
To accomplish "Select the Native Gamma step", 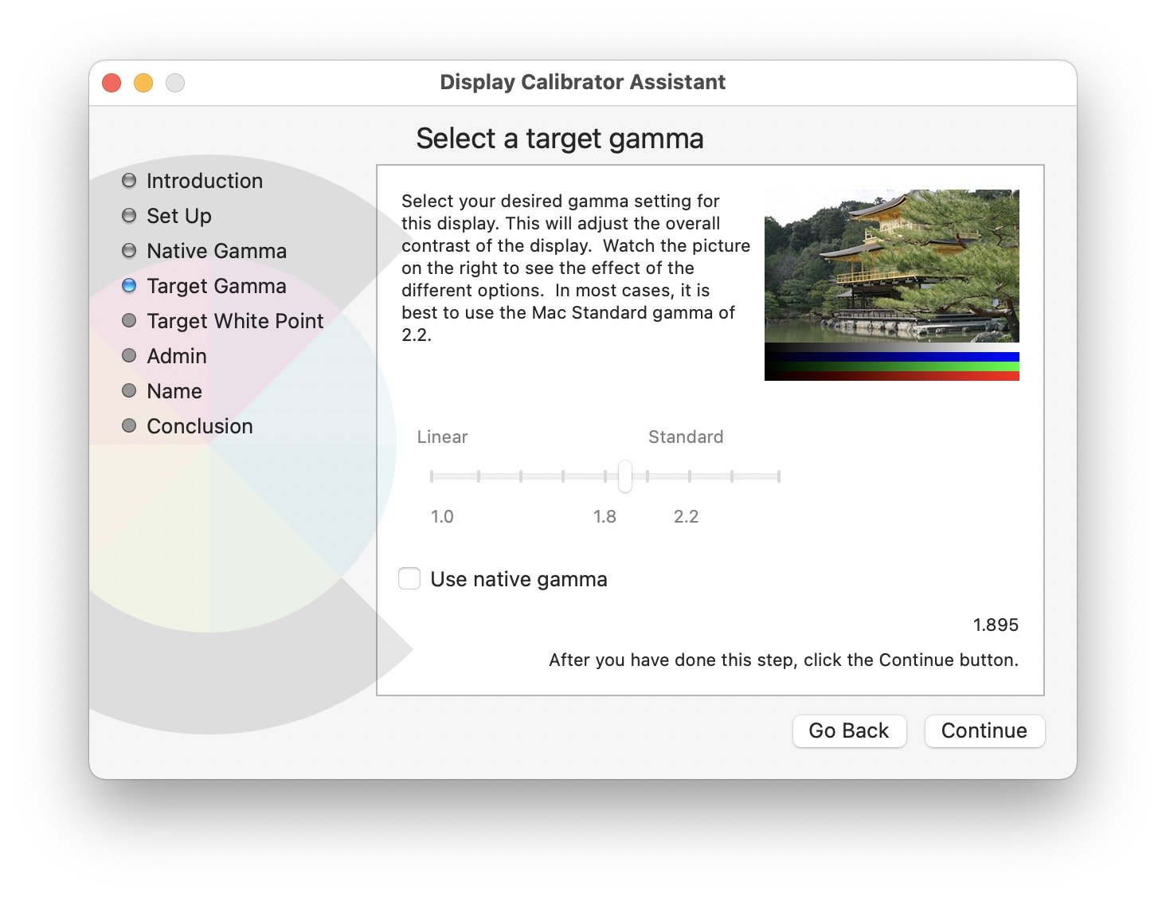I will (217, 251).
